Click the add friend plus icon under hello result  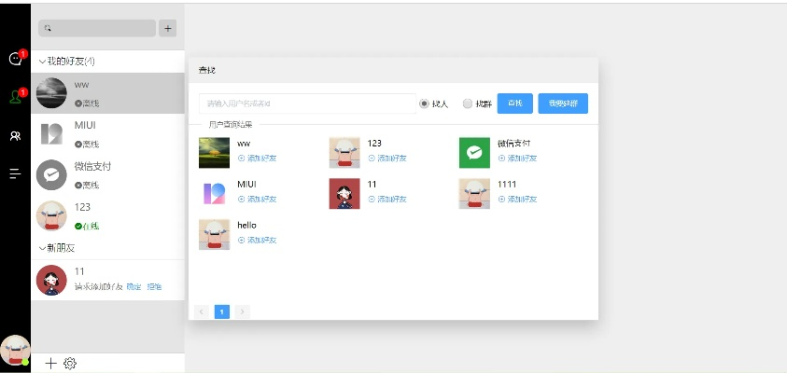[241, 241]
